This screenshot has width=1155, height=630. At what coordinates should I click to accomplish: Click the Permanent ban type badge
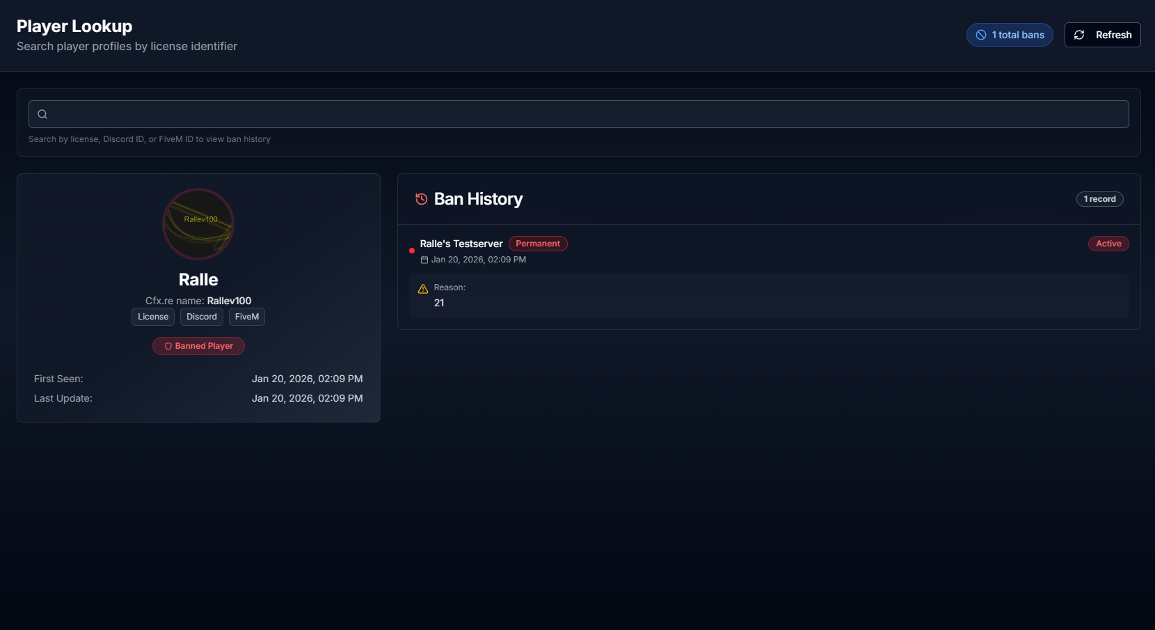pyautogui.click(x=538, y=244)
